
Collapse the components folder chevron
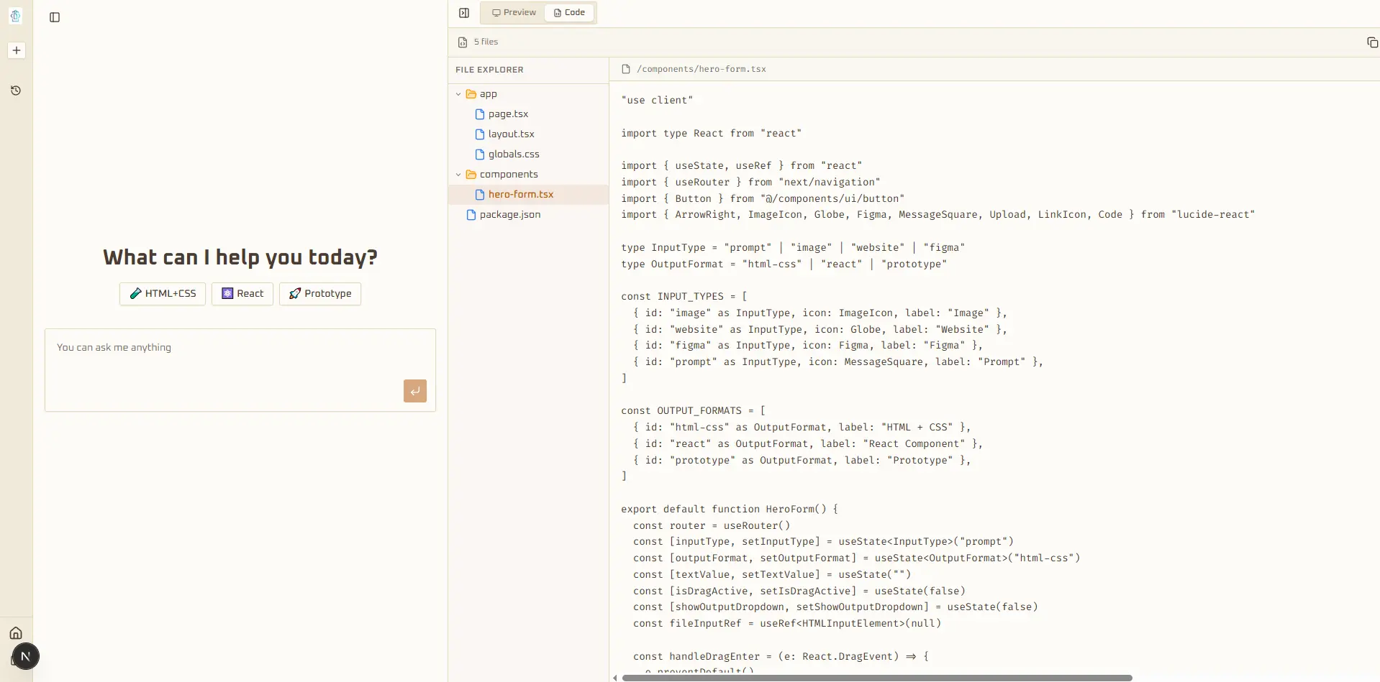pyautogui.click(x=458, y=175)
